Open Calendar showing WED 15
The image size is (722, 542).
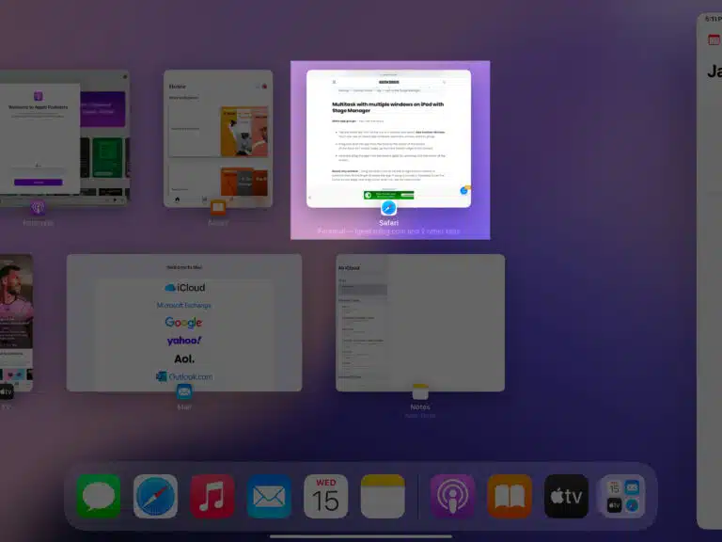[325, 496]
